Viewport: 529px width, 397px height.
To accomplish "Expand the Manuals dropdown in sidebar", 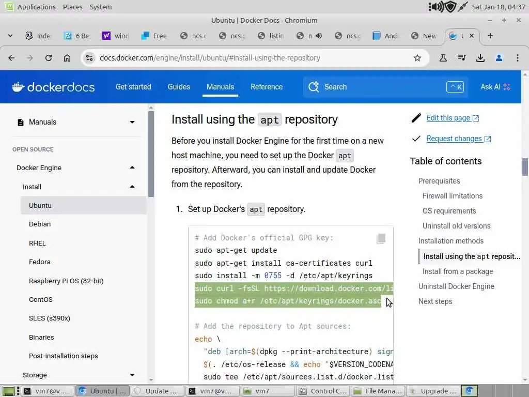I will click(x=132, y=122).
